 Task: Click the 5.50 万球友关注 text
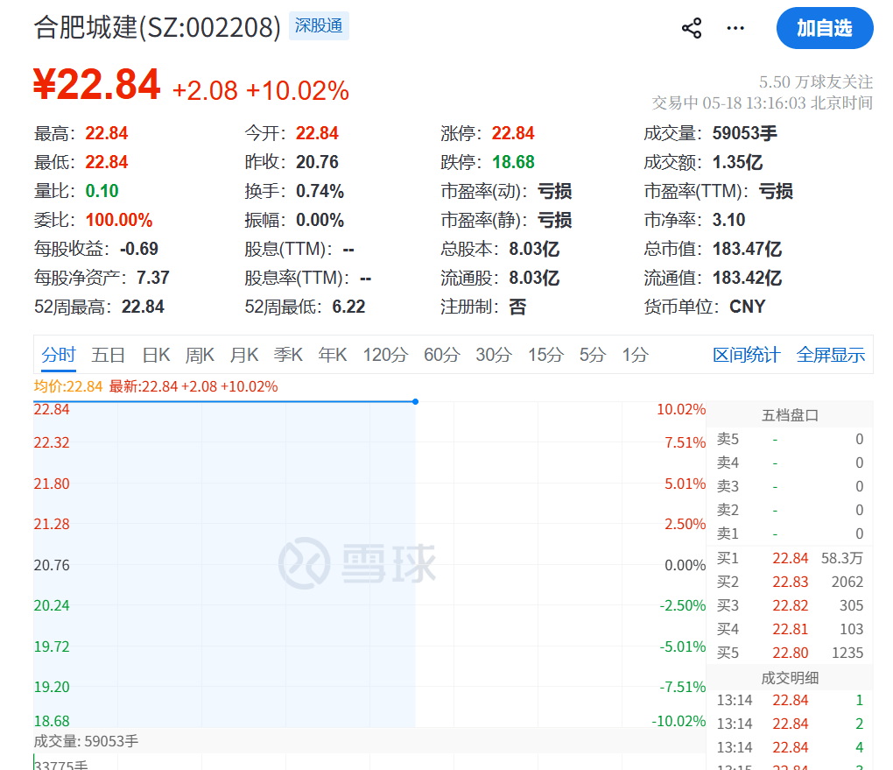tap(816, 82)
